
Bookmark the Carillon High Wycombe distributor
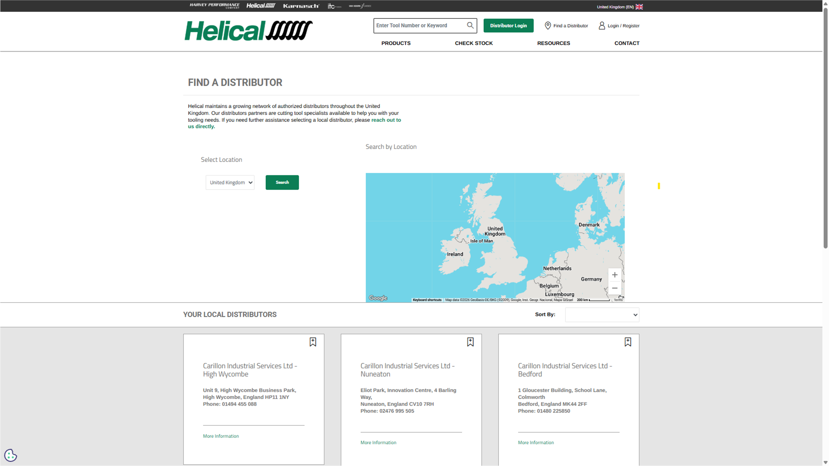(313, 342)
